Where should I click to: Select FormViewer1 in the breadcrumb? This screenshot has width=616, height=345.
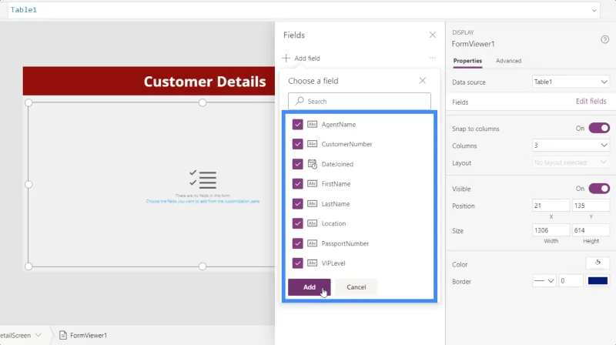[x=89, y=335]
